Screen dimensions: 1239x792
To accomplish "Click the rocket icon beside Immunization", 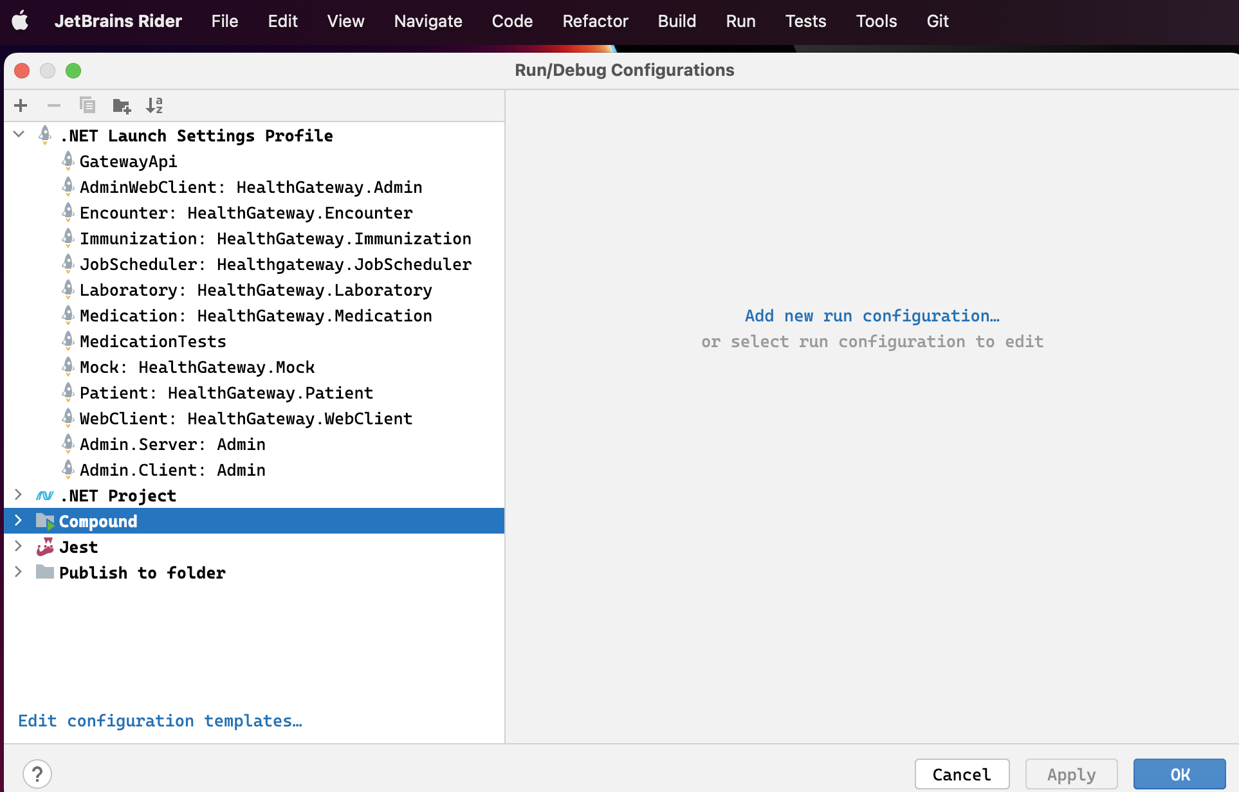I will (x=68, y=238).
